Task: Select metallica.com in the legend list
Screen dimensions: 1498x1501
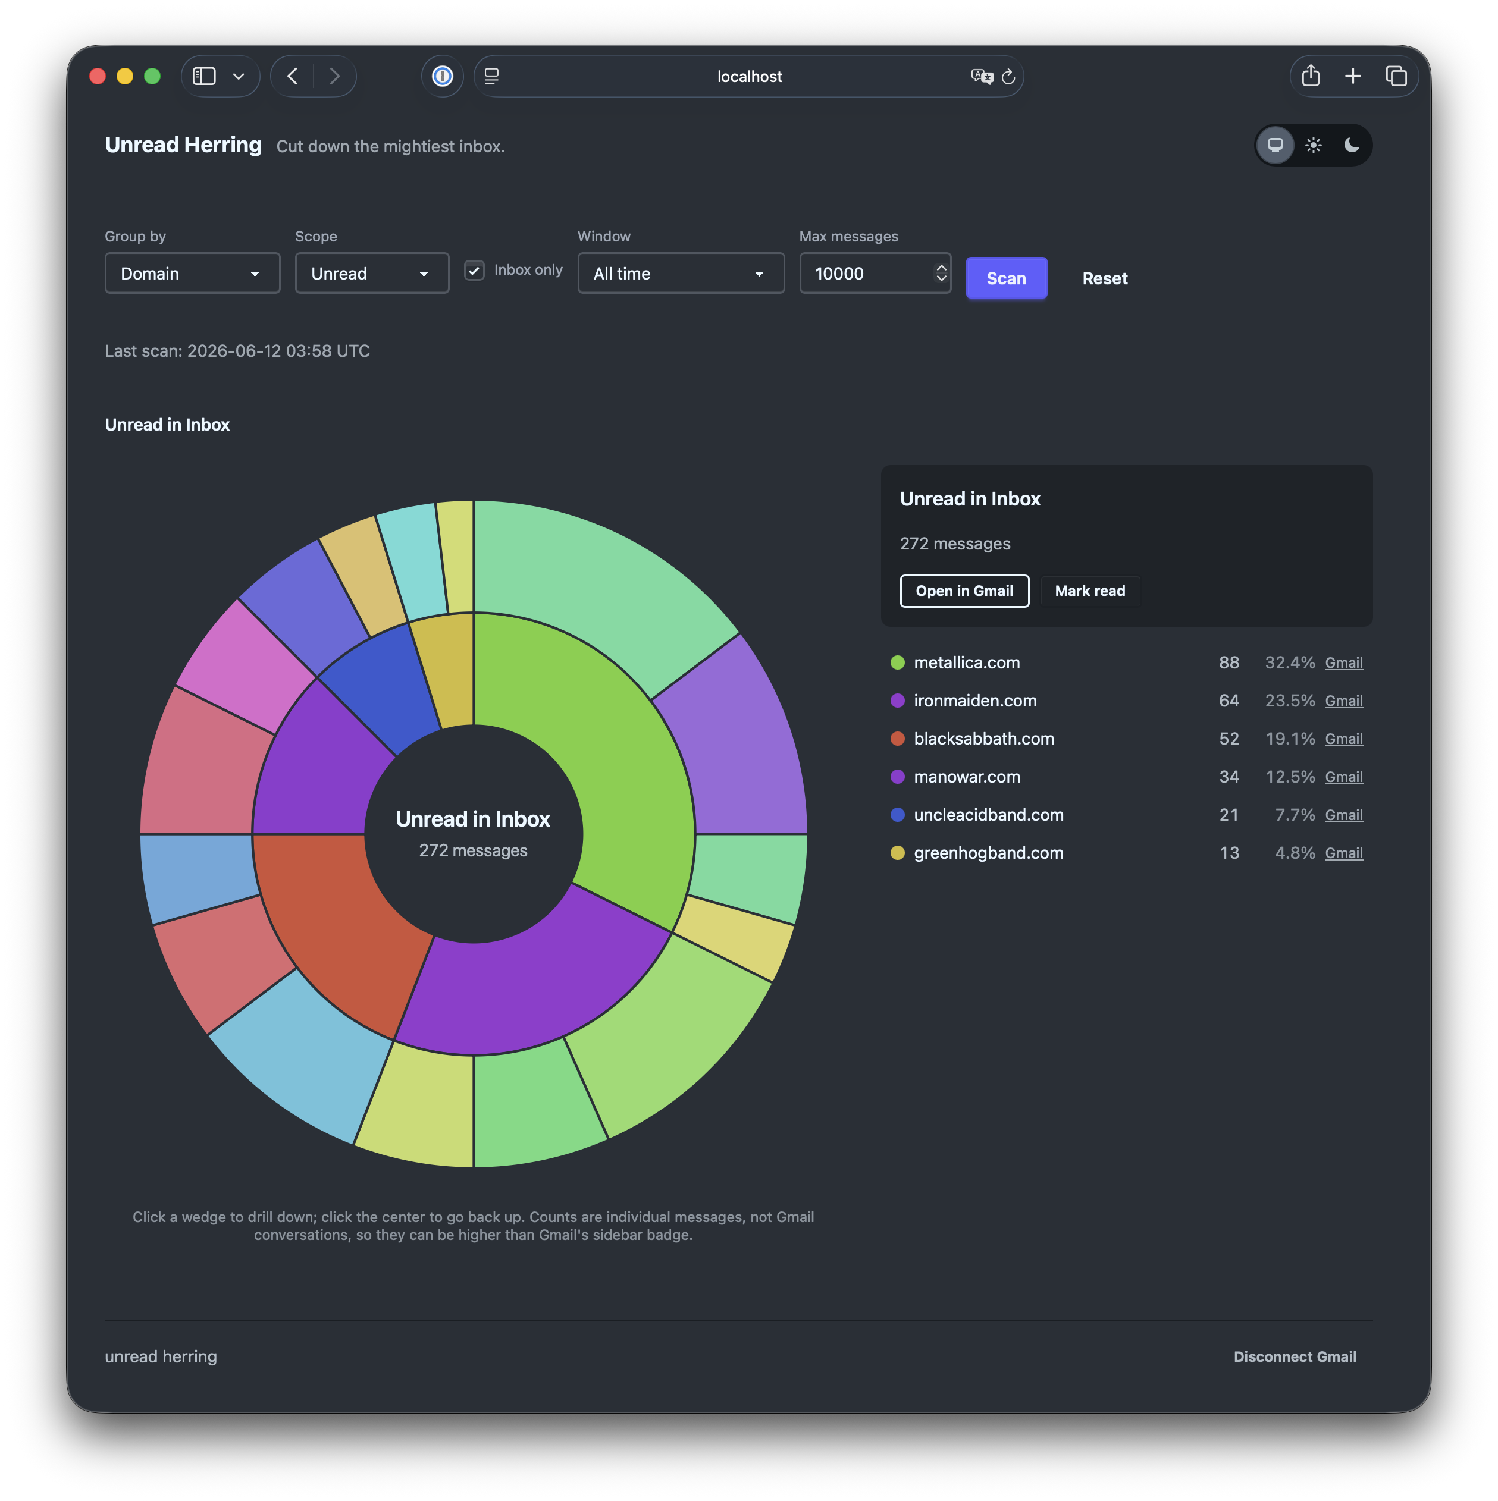Action: 966,662
